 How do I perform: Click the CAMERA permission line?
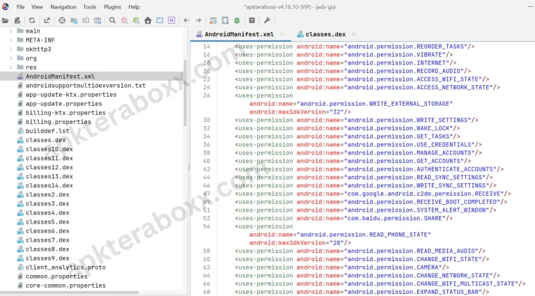[x=342, y=267]
